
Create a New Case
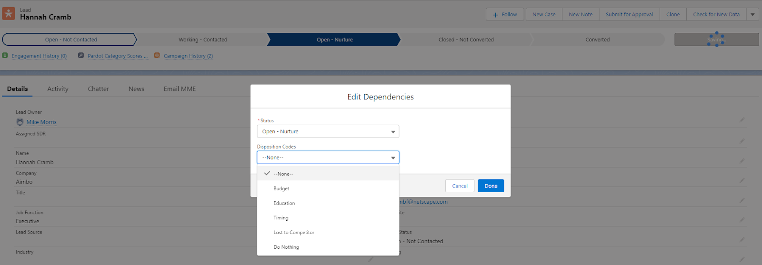point(544,14)
